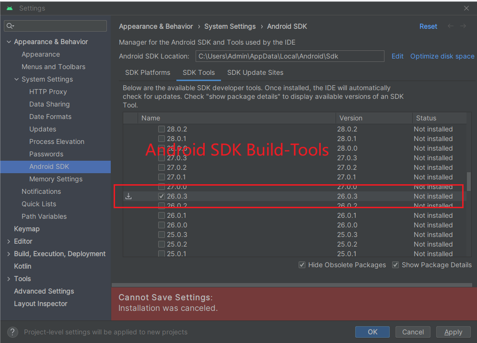Open Notifications settings

41,191
